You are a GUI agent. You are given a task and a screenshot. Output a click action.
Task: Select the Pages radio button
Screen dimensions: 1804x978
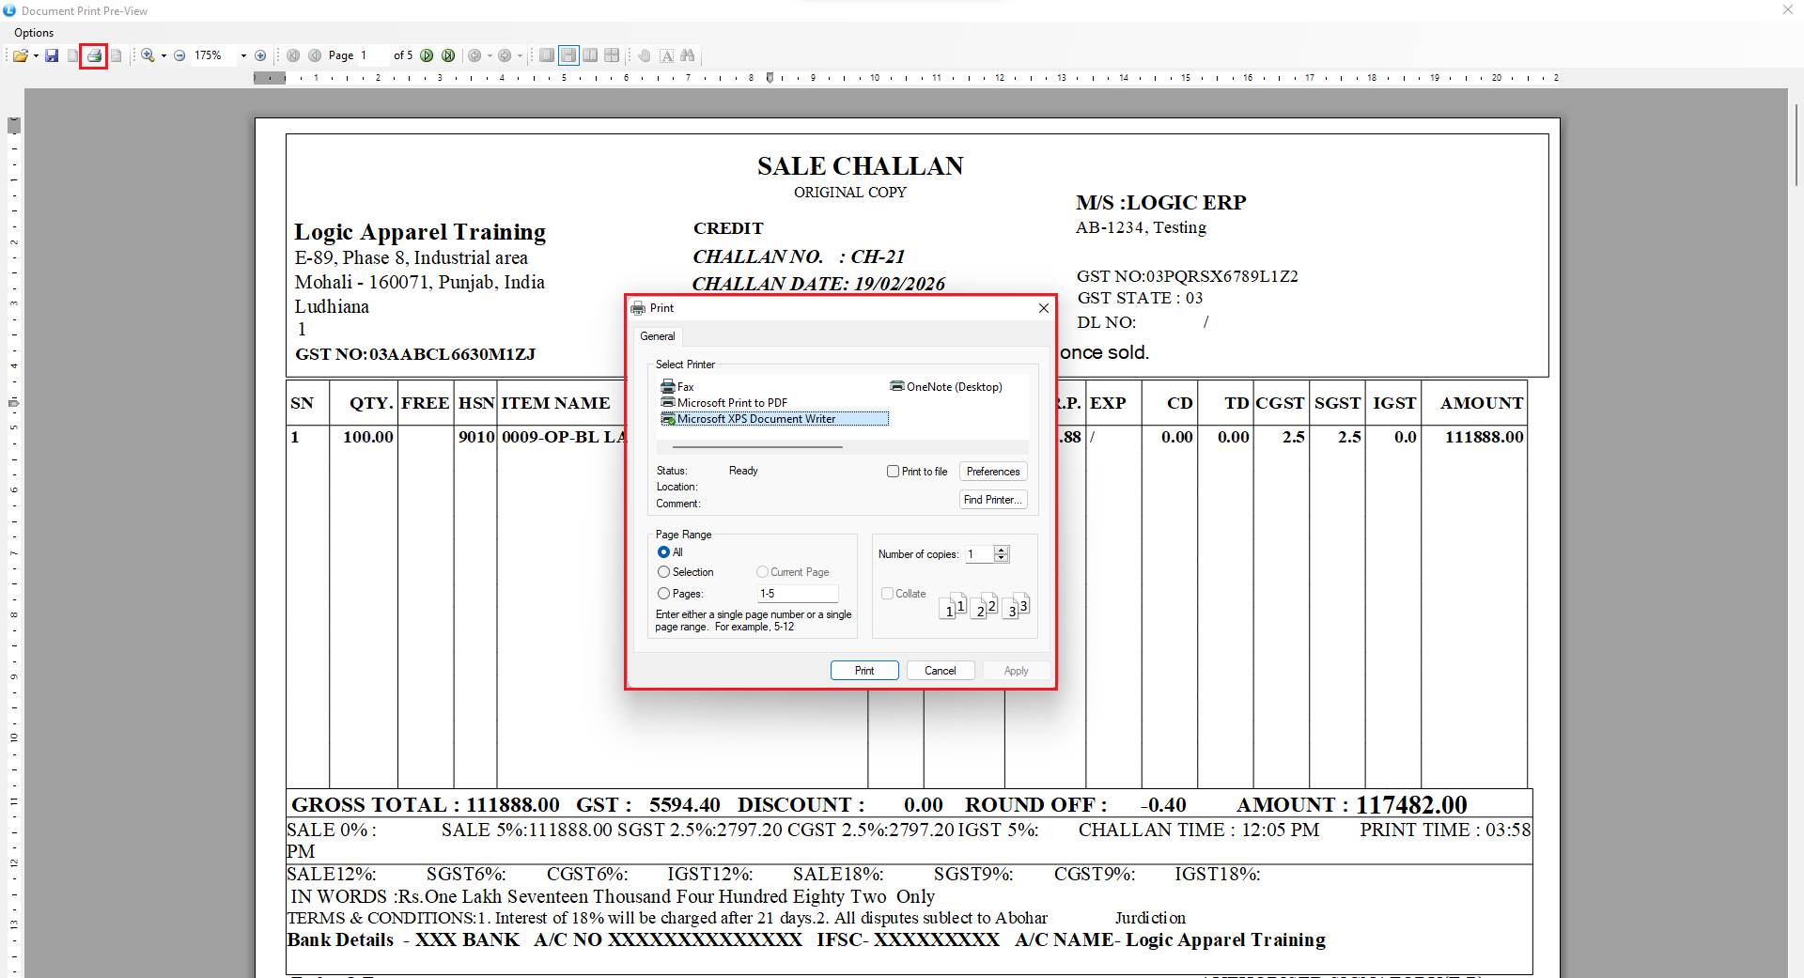pyautogui.click(x=664, y=594)
